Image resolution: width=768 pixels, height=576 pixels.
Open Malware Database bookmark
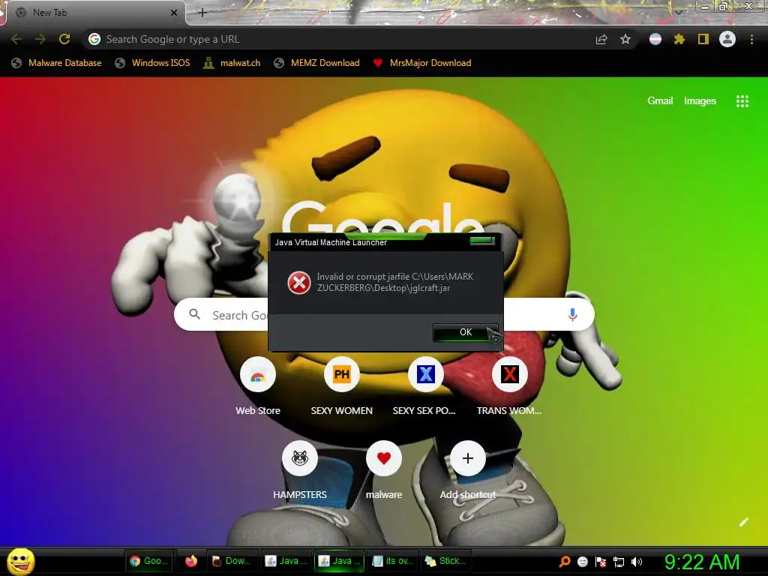[57, 63]
